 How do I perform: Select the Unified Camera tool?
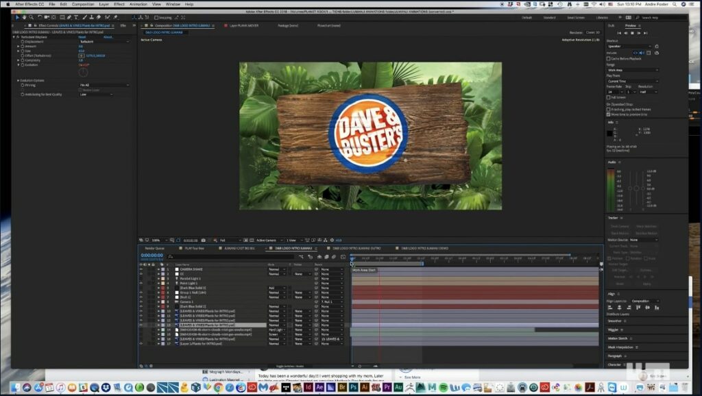(x=47, y=17)
